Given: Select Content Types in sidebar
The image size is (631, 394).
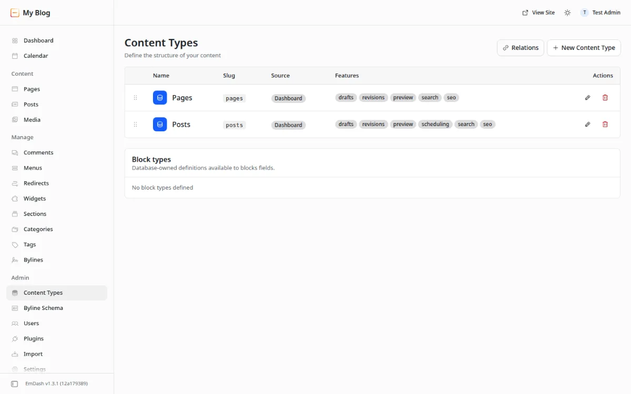Looking at the screenshot, I should coord(57,293).
